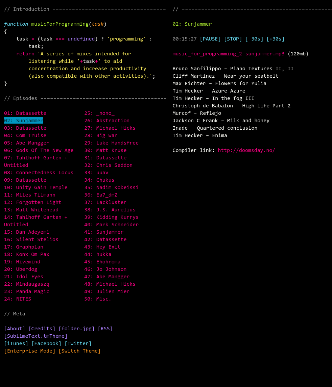This screenshot has width=332, height=387.
Task: Open episode 04: Com Truise
Action: coord(25,135)
